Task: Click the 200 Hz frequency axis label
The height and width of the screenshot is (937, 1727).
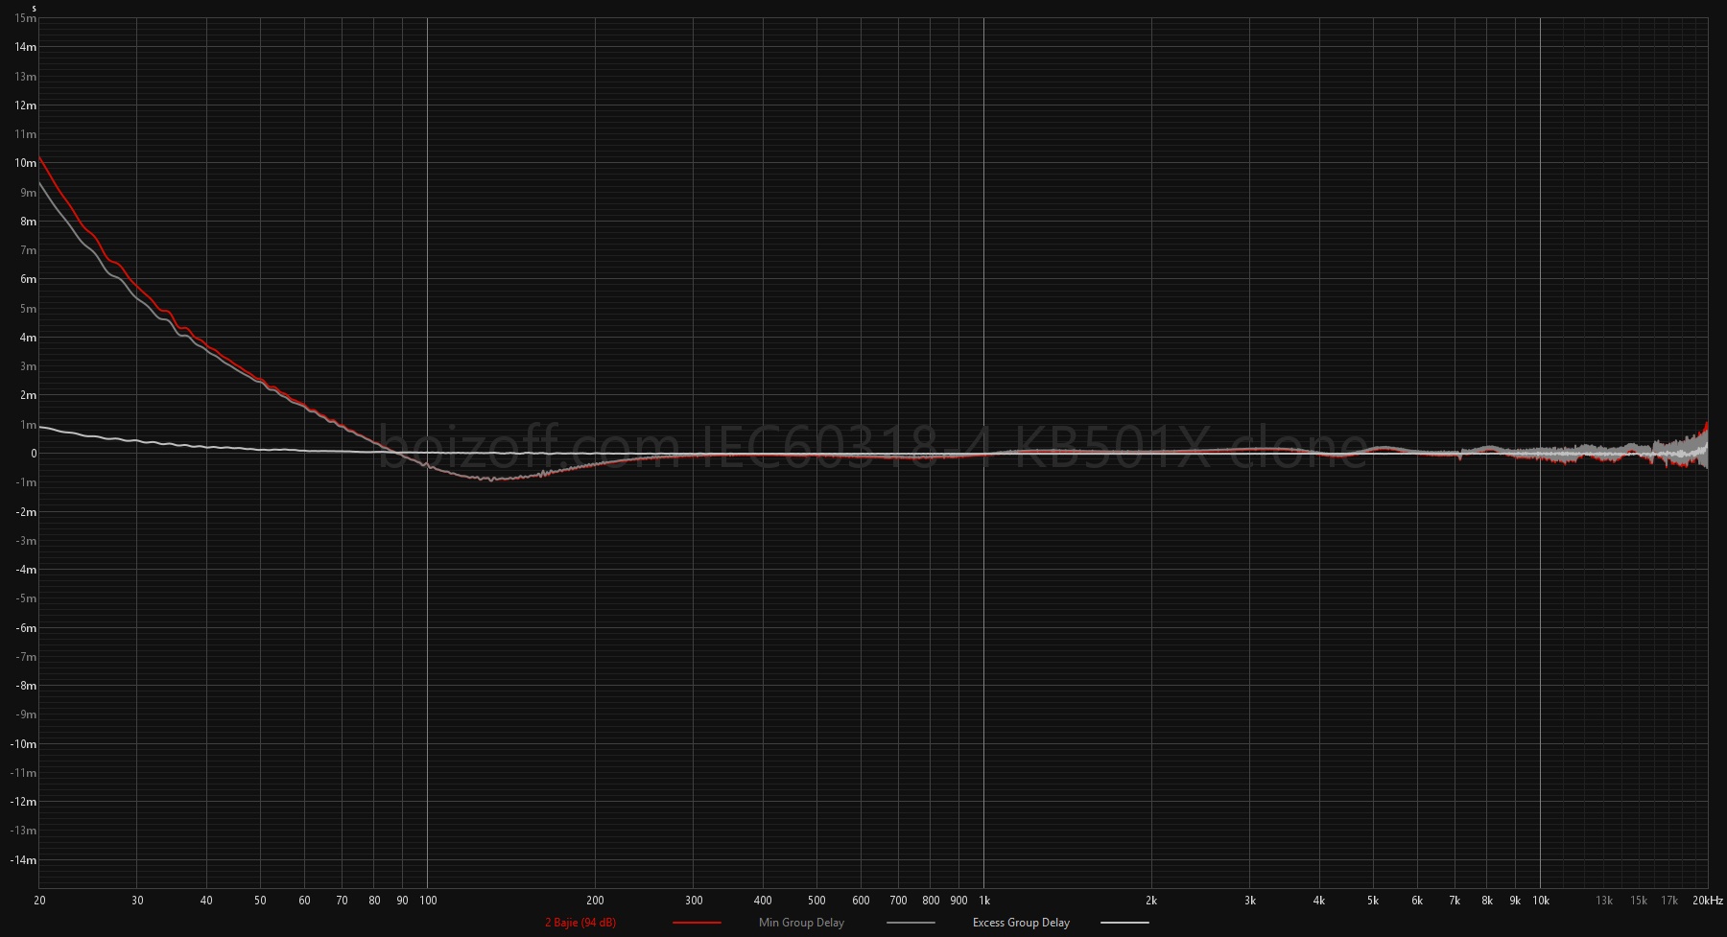Action: (x=595, y=901)
